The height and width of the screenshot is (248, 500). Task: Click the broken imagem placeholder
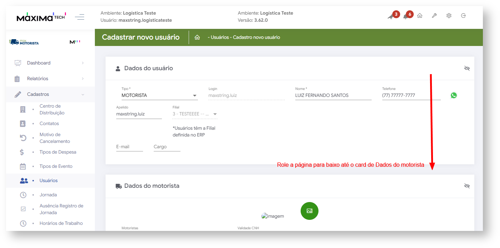[x=273, y=216]
